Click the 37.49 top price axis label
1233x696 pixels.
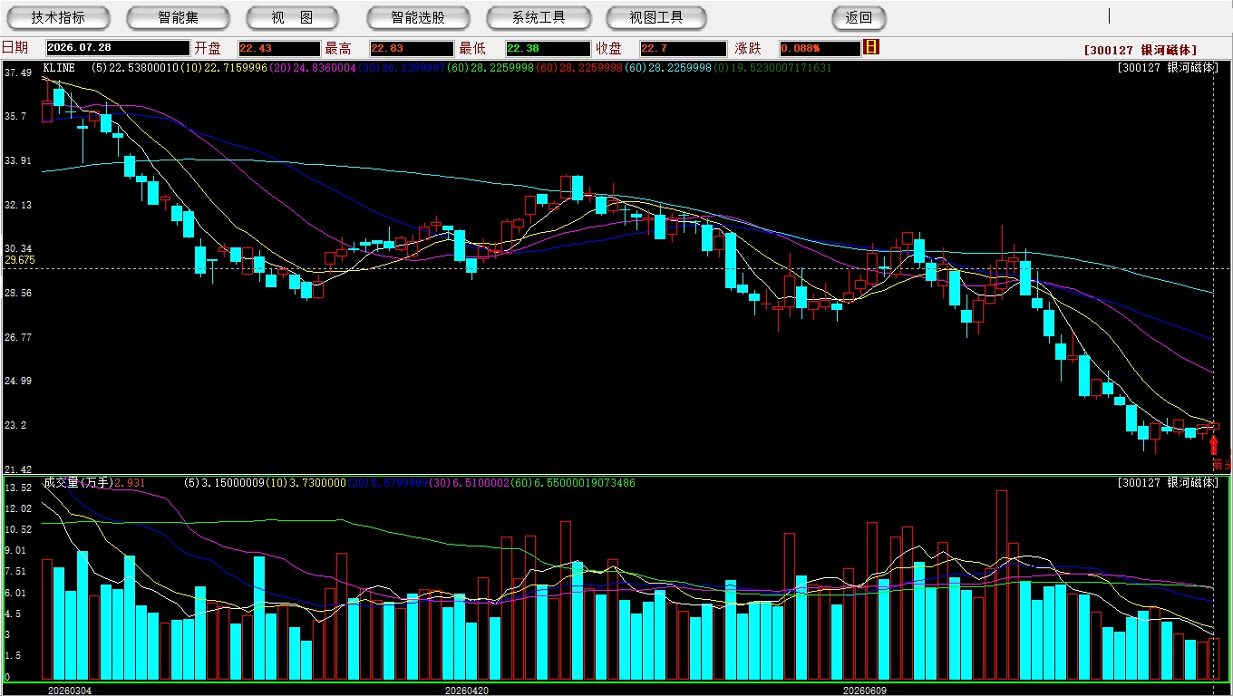point(18,72)
